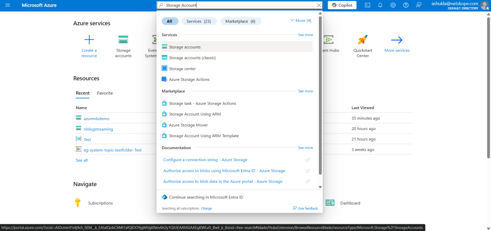
Task: Click inside the Storage Account search field
Action: click(x=239, y=5)
